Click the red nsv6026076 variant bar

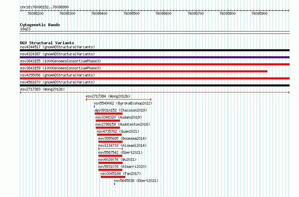[111, 163]
